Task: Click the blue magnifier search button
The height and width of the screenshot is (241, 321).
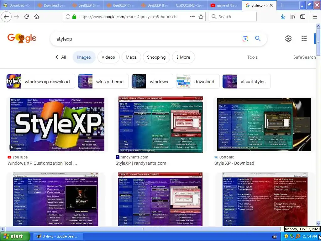Action: pyautogui.click(x=258, y=38)
